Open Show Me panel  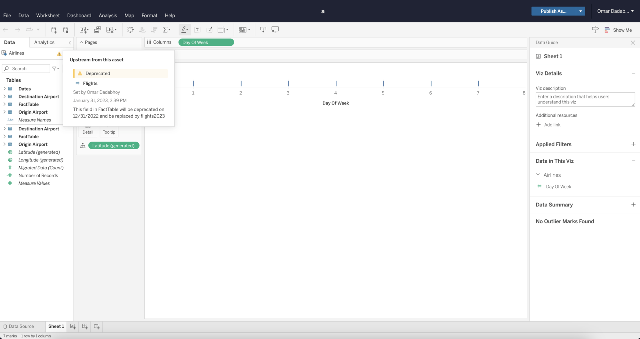618,30
